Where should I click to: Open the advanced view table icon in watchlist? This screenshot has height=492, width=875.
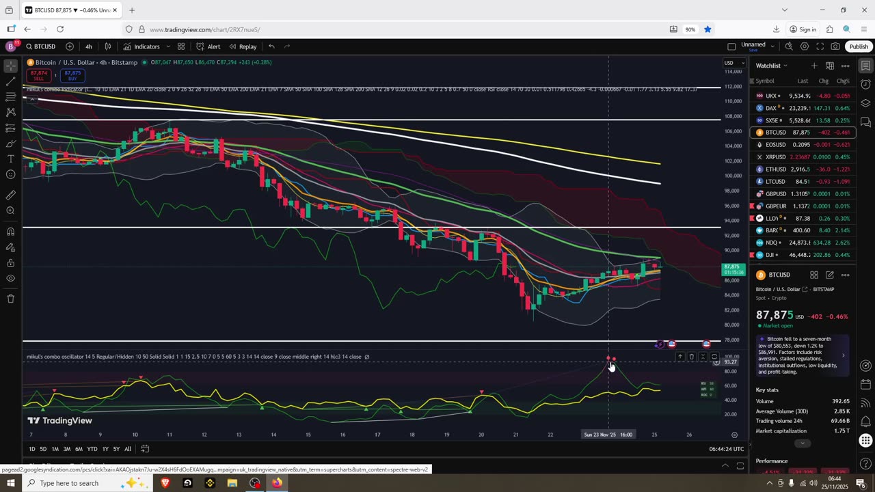[x=829, y=66]
